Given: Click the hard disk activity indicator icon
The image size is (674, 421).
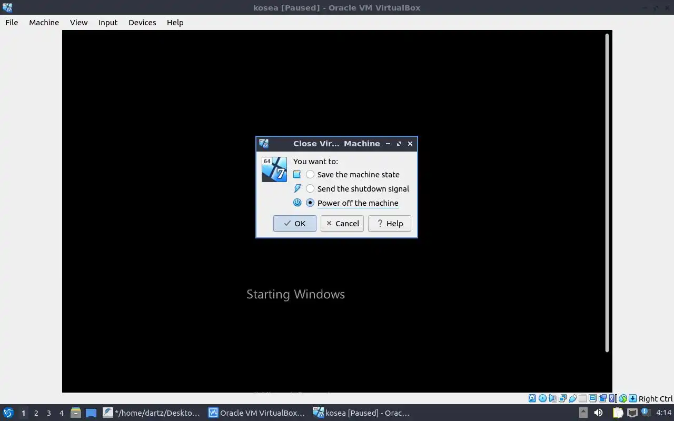Looking at the screenshot, I should [532, 398].
